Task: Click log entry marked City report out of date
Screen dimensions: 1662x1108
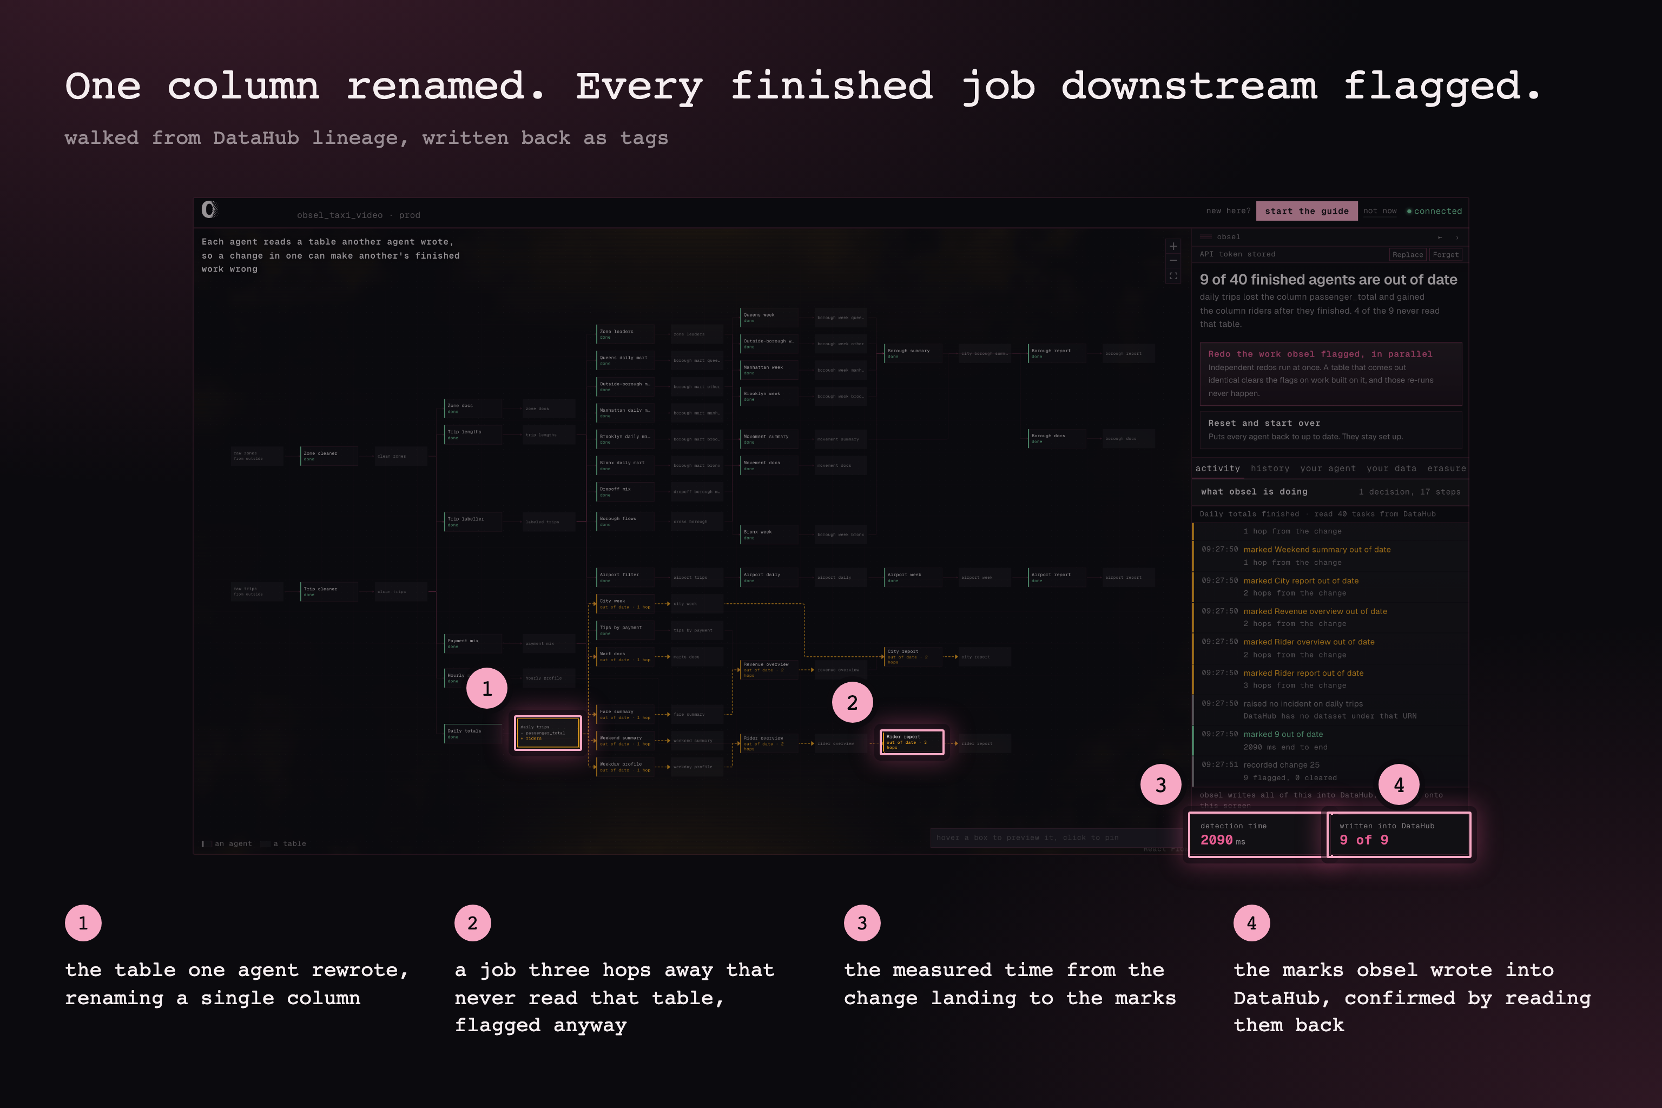Action: (x=1330, y=586)
